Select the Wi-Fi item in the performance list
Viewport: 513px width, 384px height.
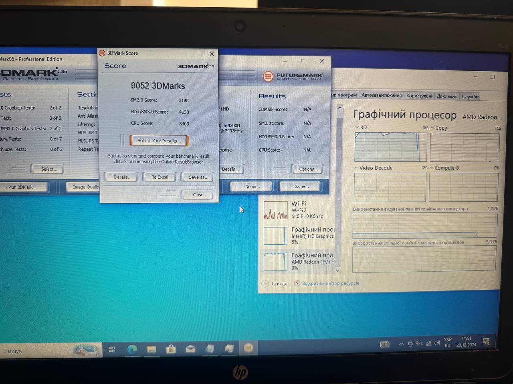click(299, 210)
